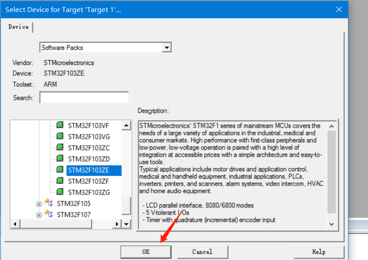
Task: Click the STM32F103ZF chip icon
Action: pos(60,181)
